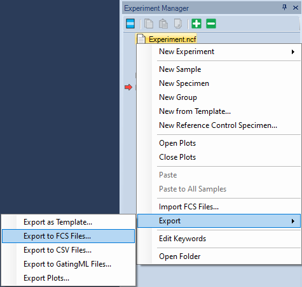
Task: Click the blue view layout toolbar icon
Action: (130, 24)
